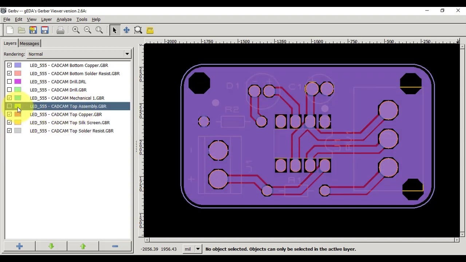Save the project with the floppy icon
The image size is (466, 262).
pyautogui.click(x=45, y=30)
